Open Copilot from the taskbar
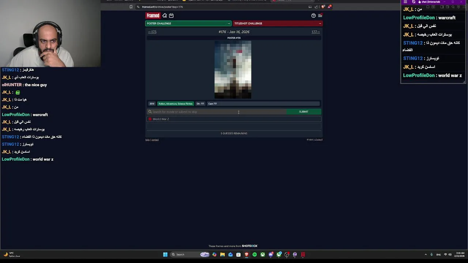 coord(214,255)
